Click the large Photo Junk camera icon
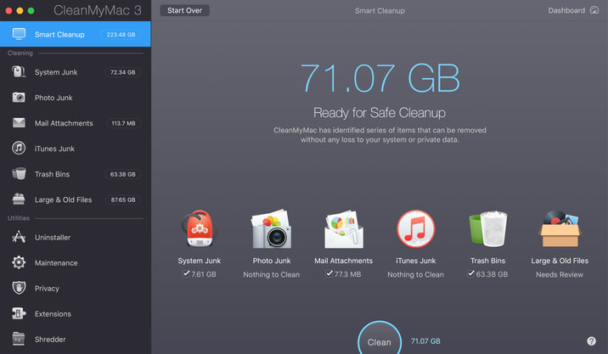Image resolution: width=608 pixels, height=354 pixels. click(x=272, y=228)
